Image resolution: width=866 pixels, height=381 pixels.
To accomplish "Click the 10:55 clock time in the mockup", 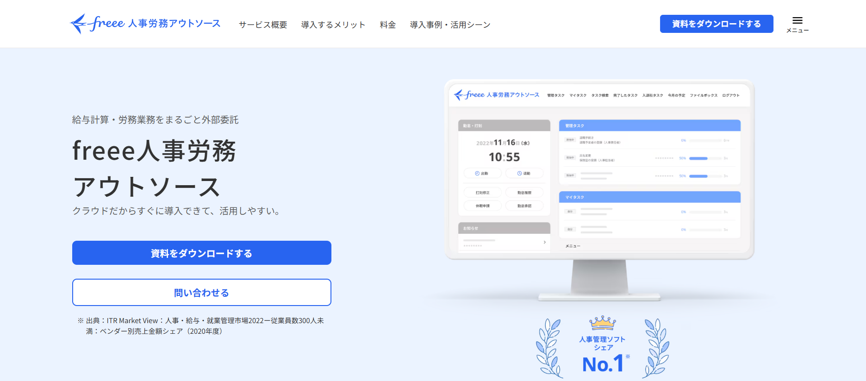I will 504,157.
